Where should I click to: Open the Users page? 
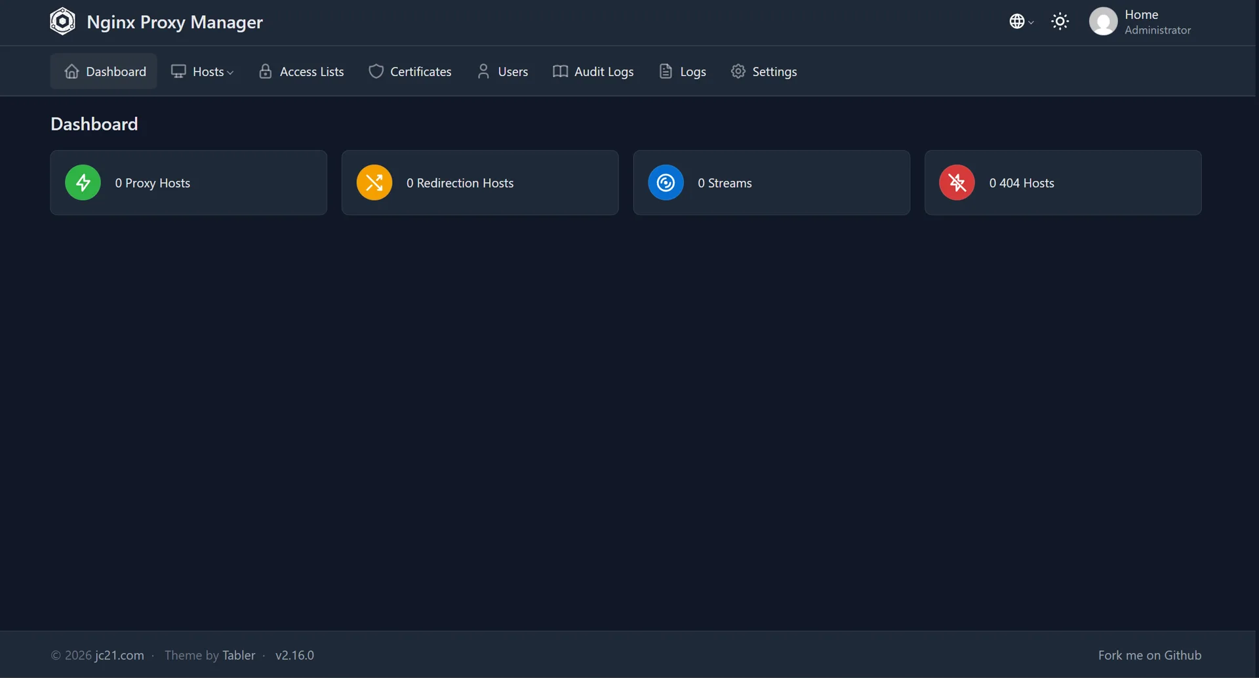point(502,71)
